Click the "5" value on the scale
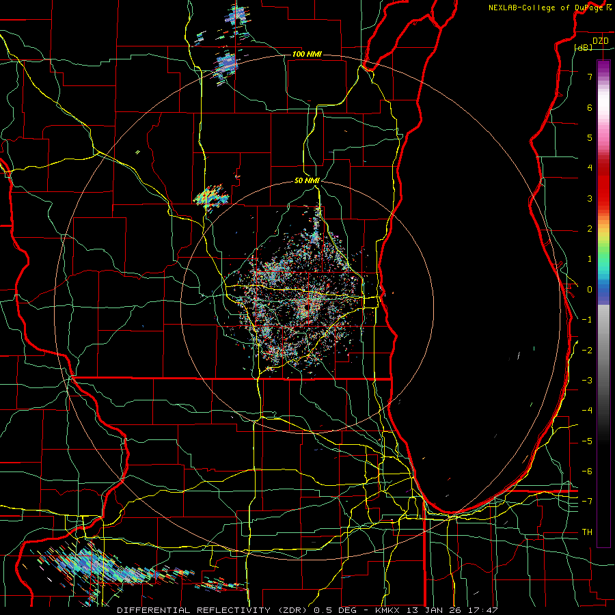The image size is (615, 615). click(590, 137)
